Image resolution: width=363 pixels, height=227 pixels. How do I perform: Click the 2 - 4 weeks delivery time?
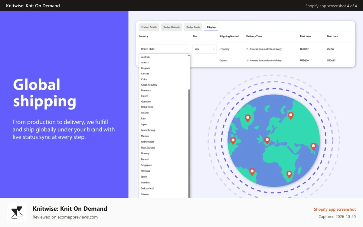[264, 49]
